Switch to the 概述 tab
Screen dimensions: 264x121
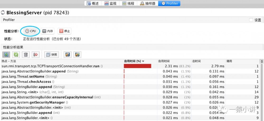point(93,3)
